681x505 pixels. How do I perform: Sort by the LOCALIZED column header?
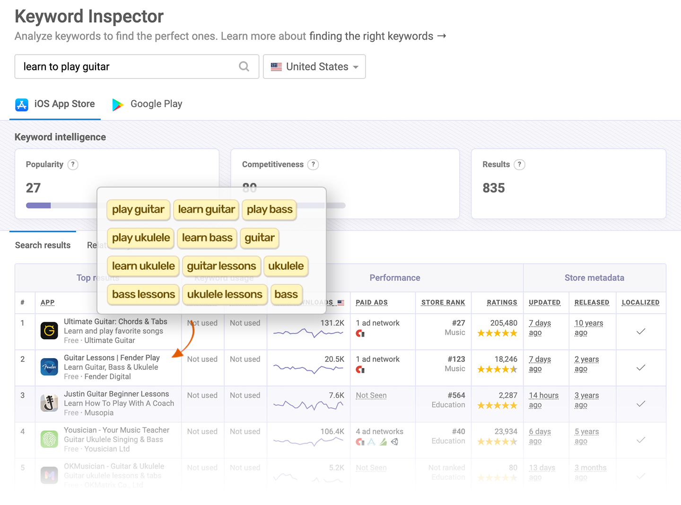(640, 302)
